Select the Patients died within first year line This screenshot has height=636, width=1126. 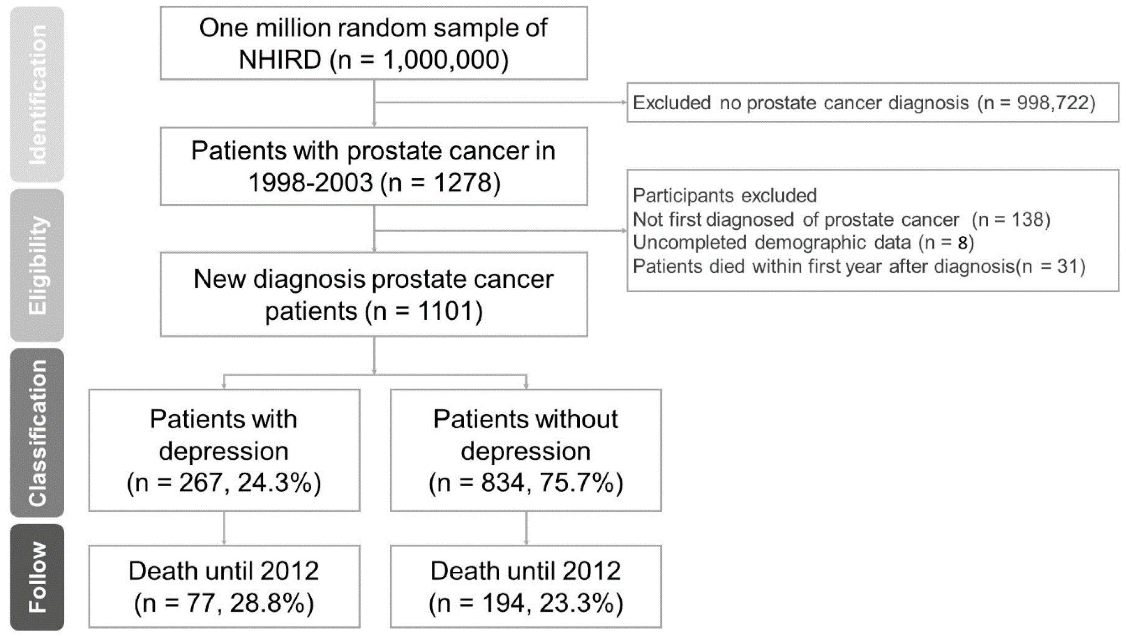pos(859,266)
